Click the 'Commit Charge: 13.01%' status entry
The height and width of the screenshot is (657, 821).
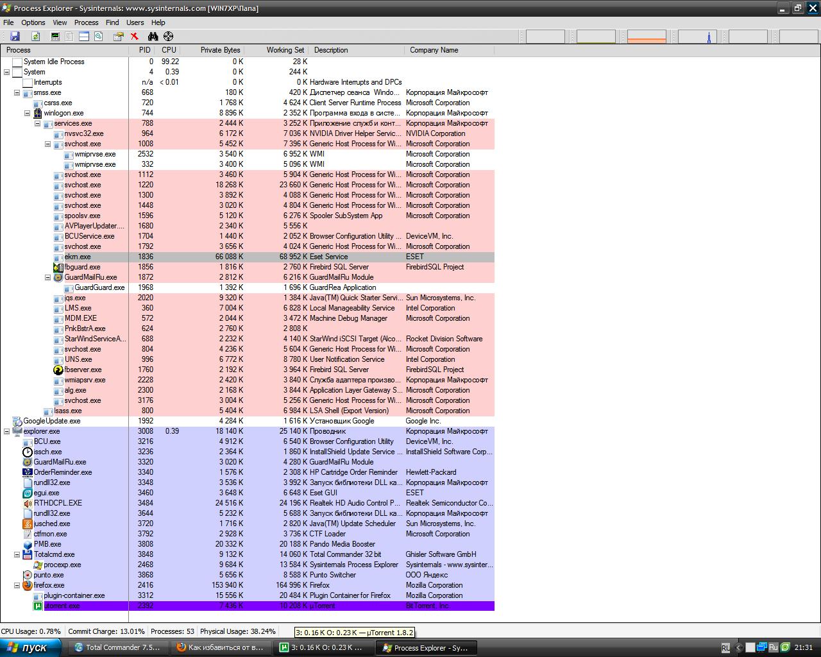tap(106, 631)
